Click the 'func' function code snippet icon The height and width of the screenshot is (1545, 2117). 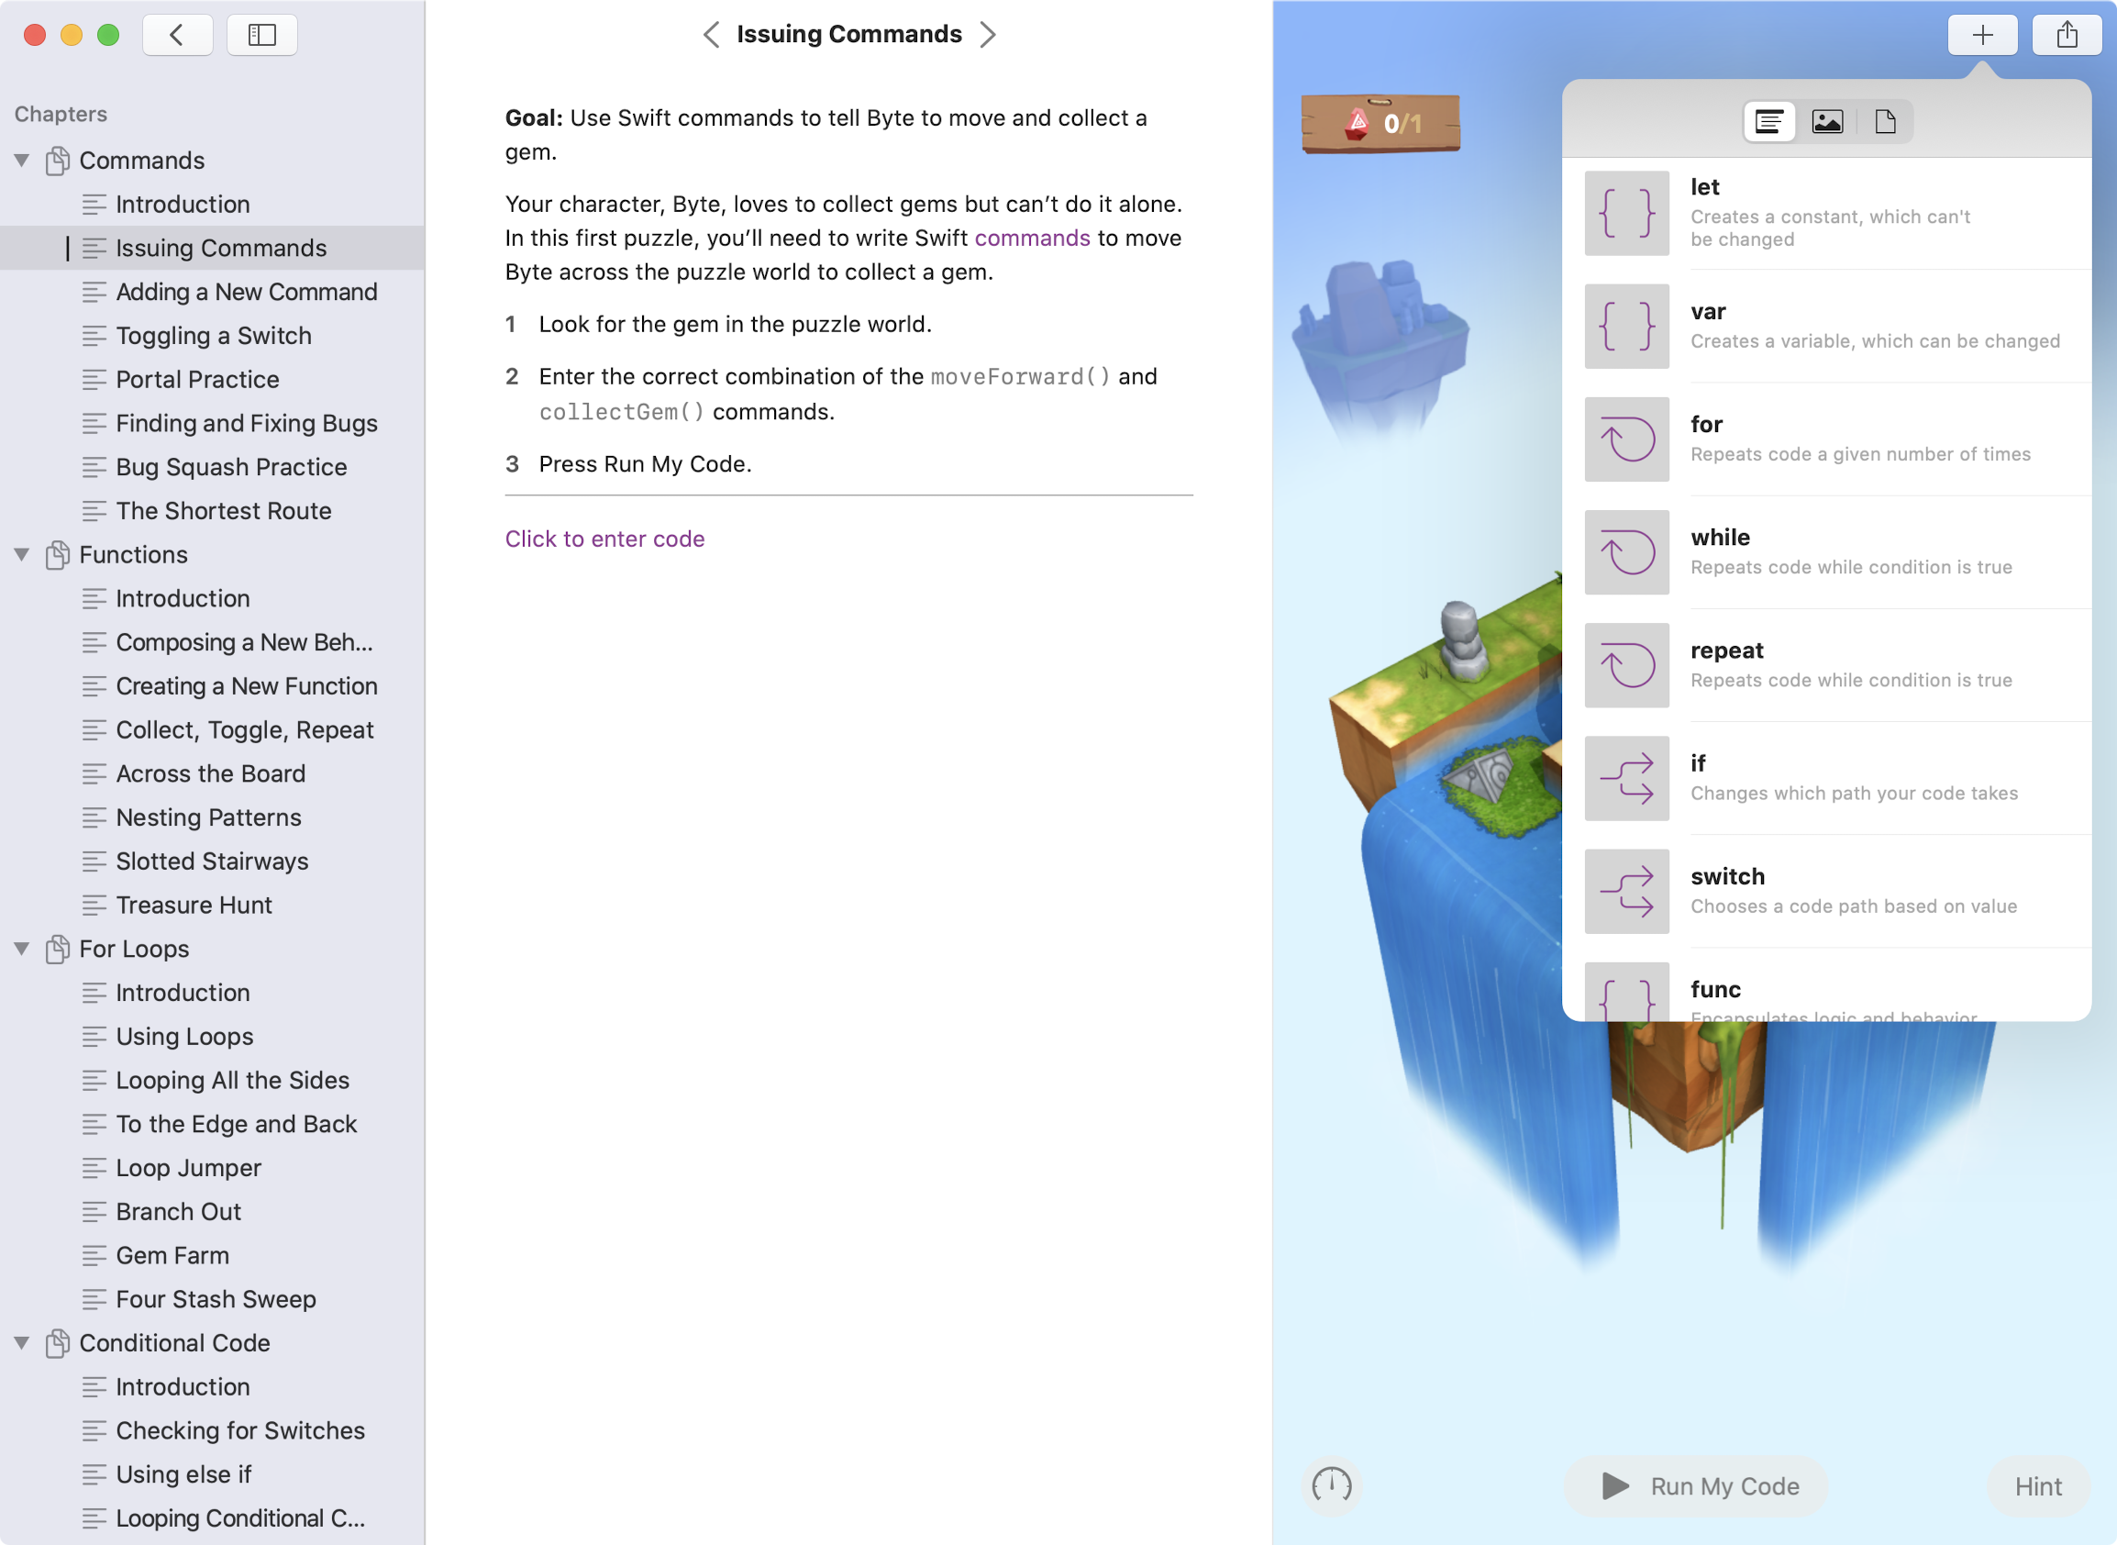(x=1625, y=999)
